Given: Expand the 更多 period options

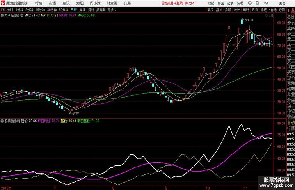Looking at the screenshot, I should point(112,10).
